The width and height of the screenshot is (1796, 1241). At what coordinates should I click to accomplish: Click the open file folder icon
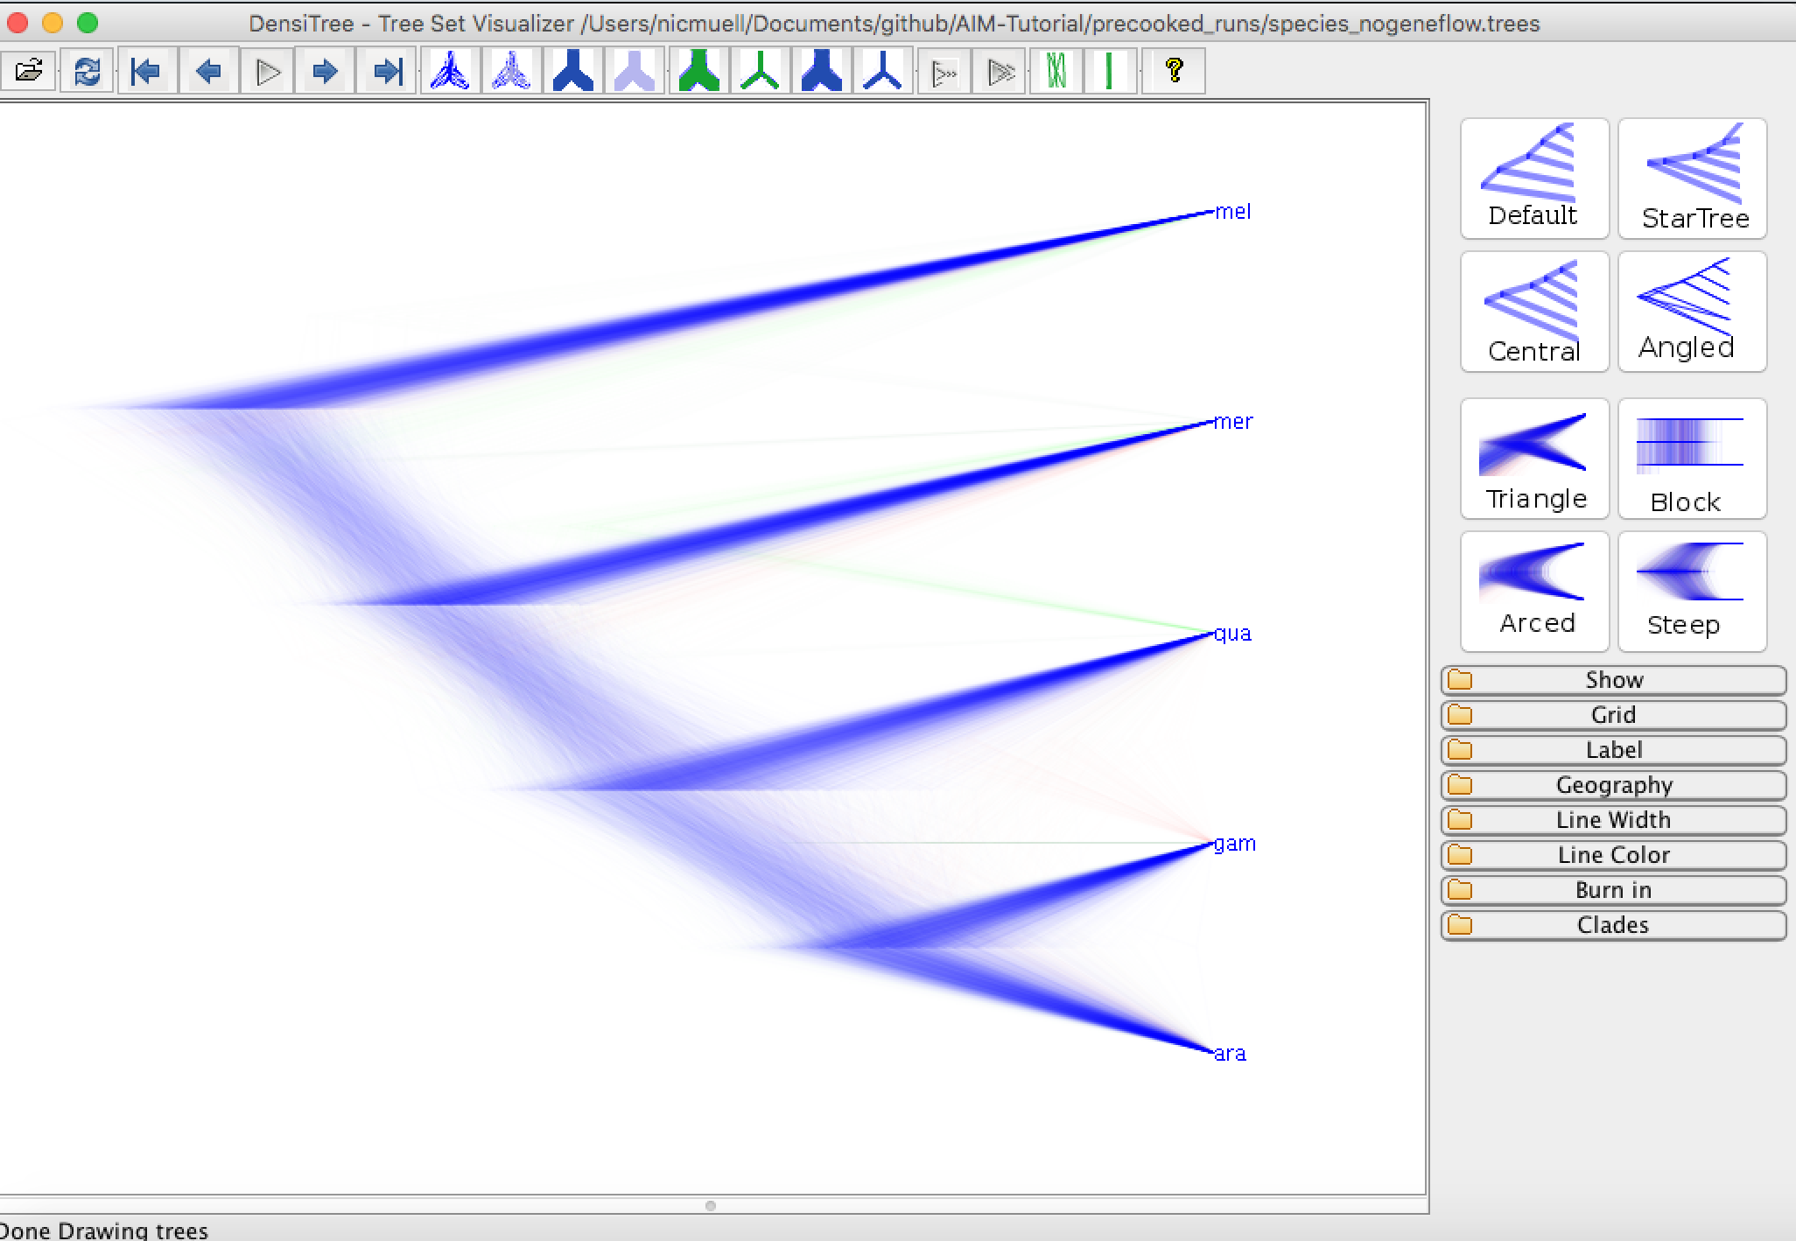coord(29,71)
